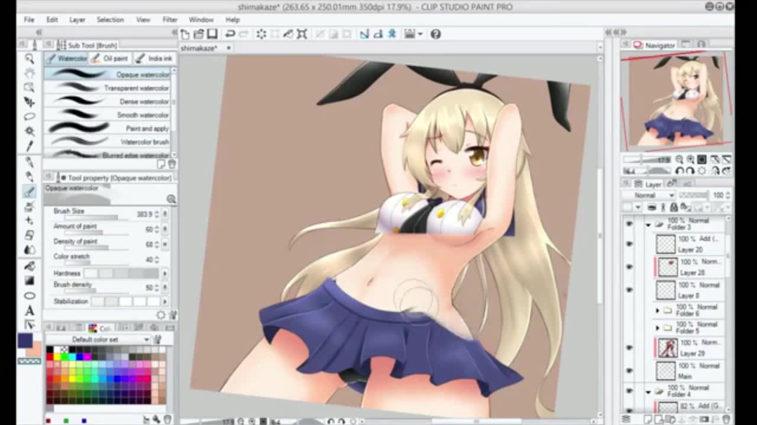
Task: Rotate the canvas left in the Navigator
Action: pyautogui.click(x=680, y=171)
